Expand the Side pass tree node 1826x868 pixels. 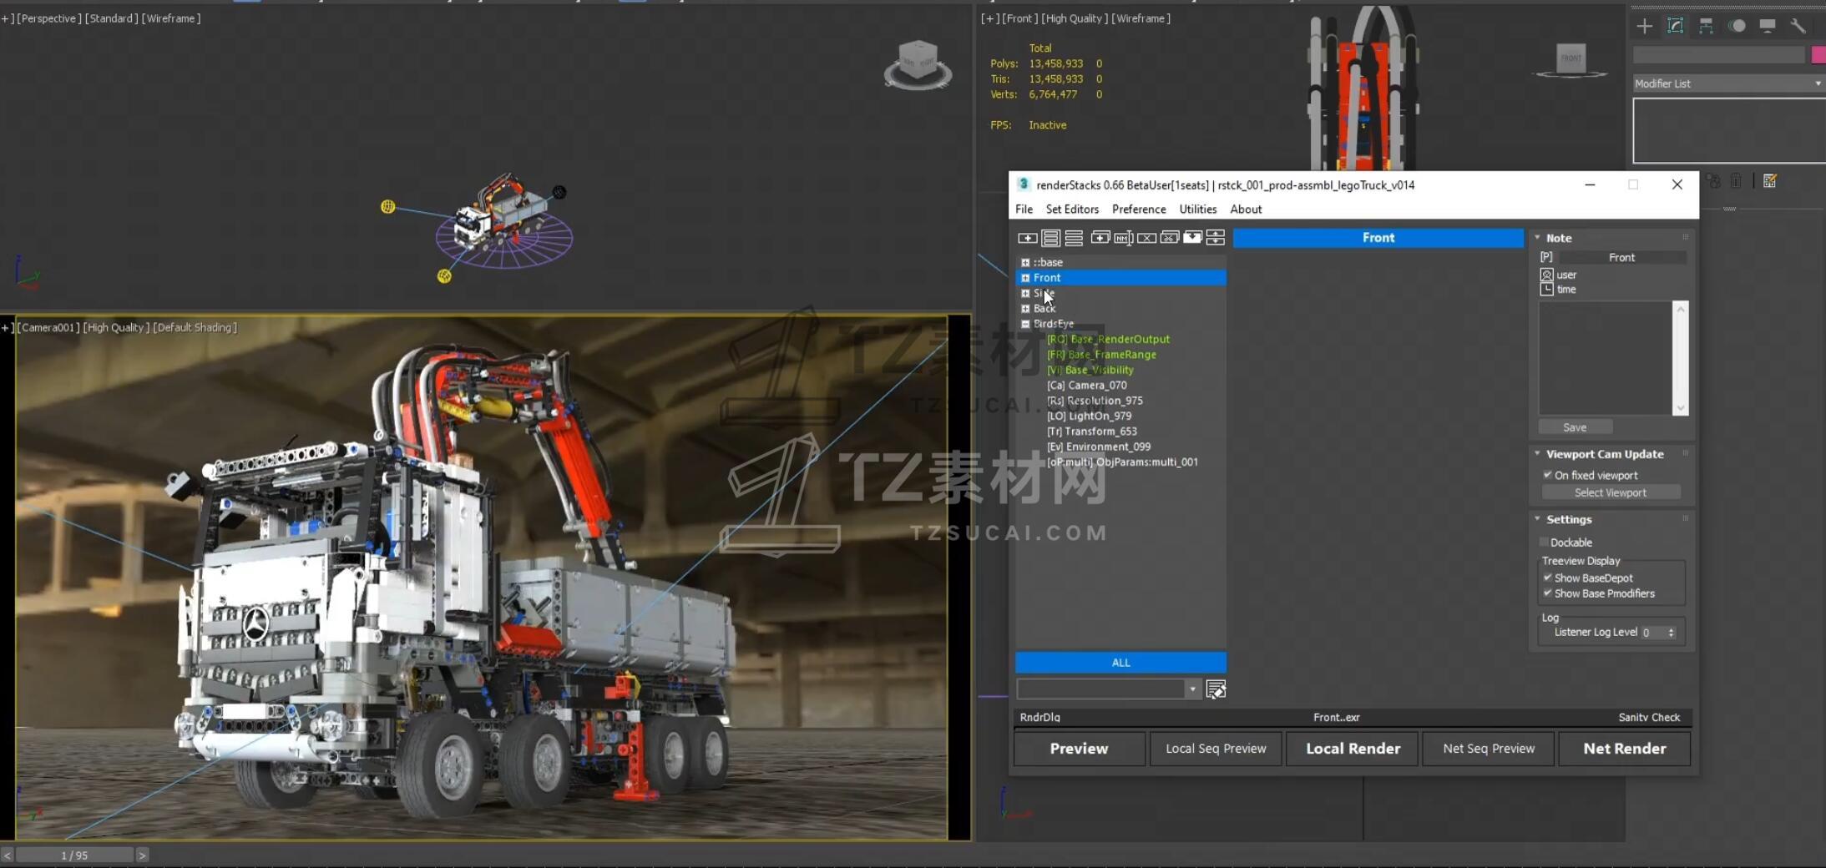click(x=1025, y=293)
